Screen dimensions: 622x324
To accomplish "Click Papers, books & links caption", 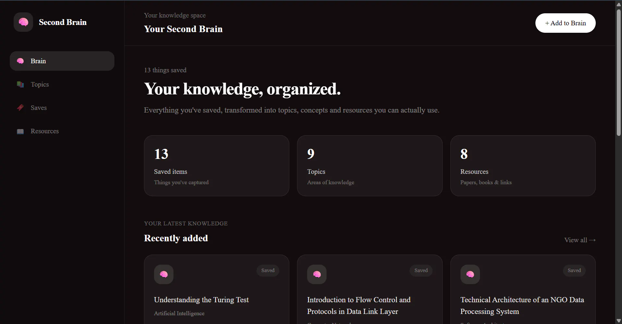I will point(486,182).
